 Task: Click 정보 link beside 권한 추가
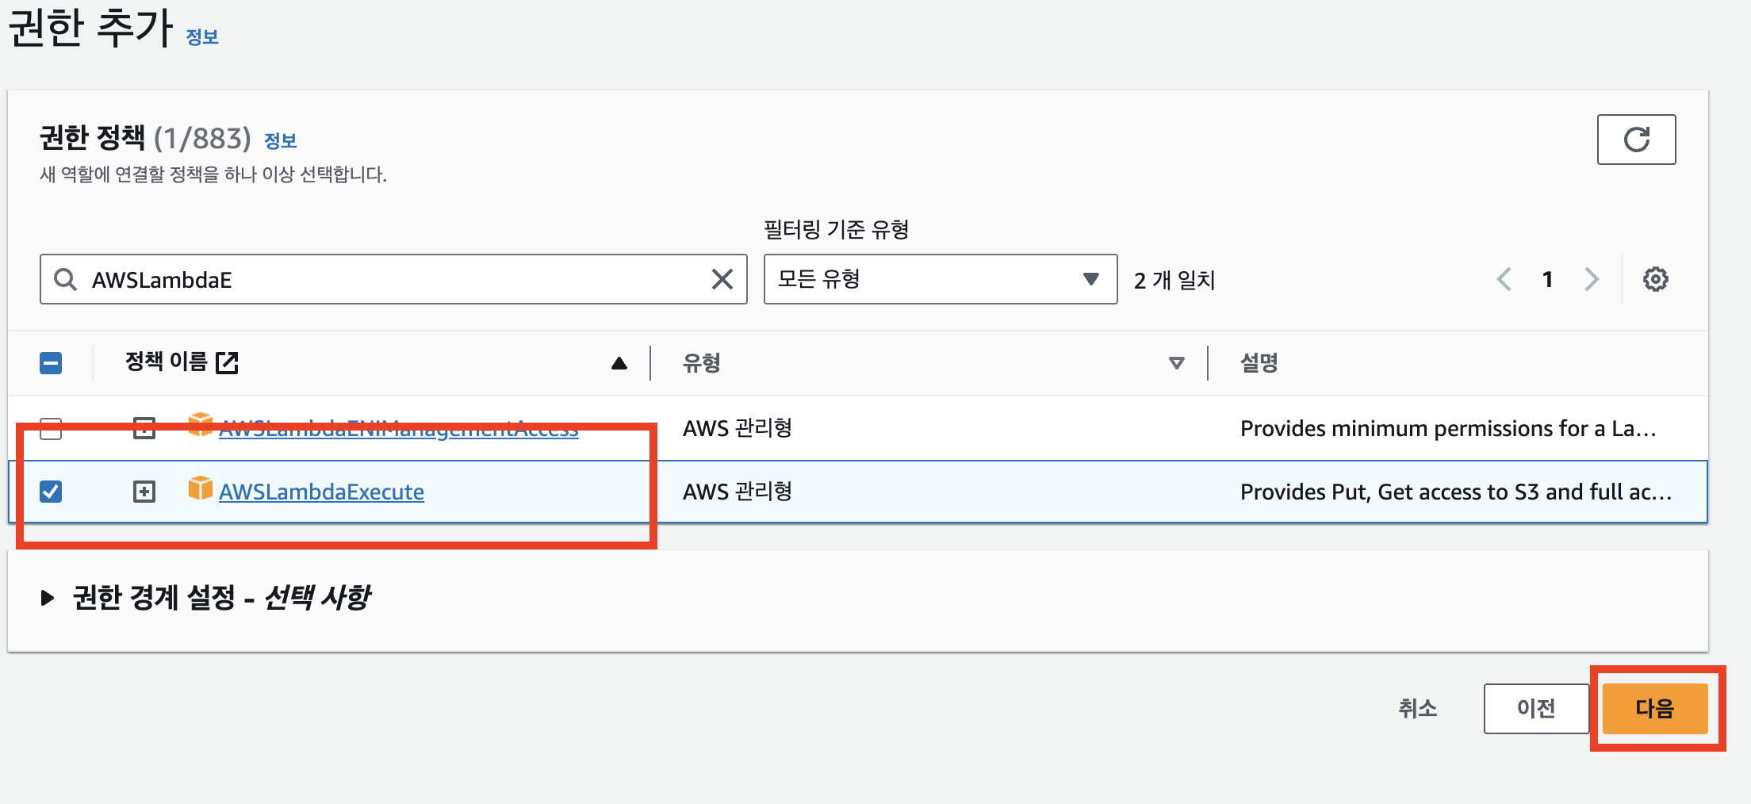[x=202, y=36]
